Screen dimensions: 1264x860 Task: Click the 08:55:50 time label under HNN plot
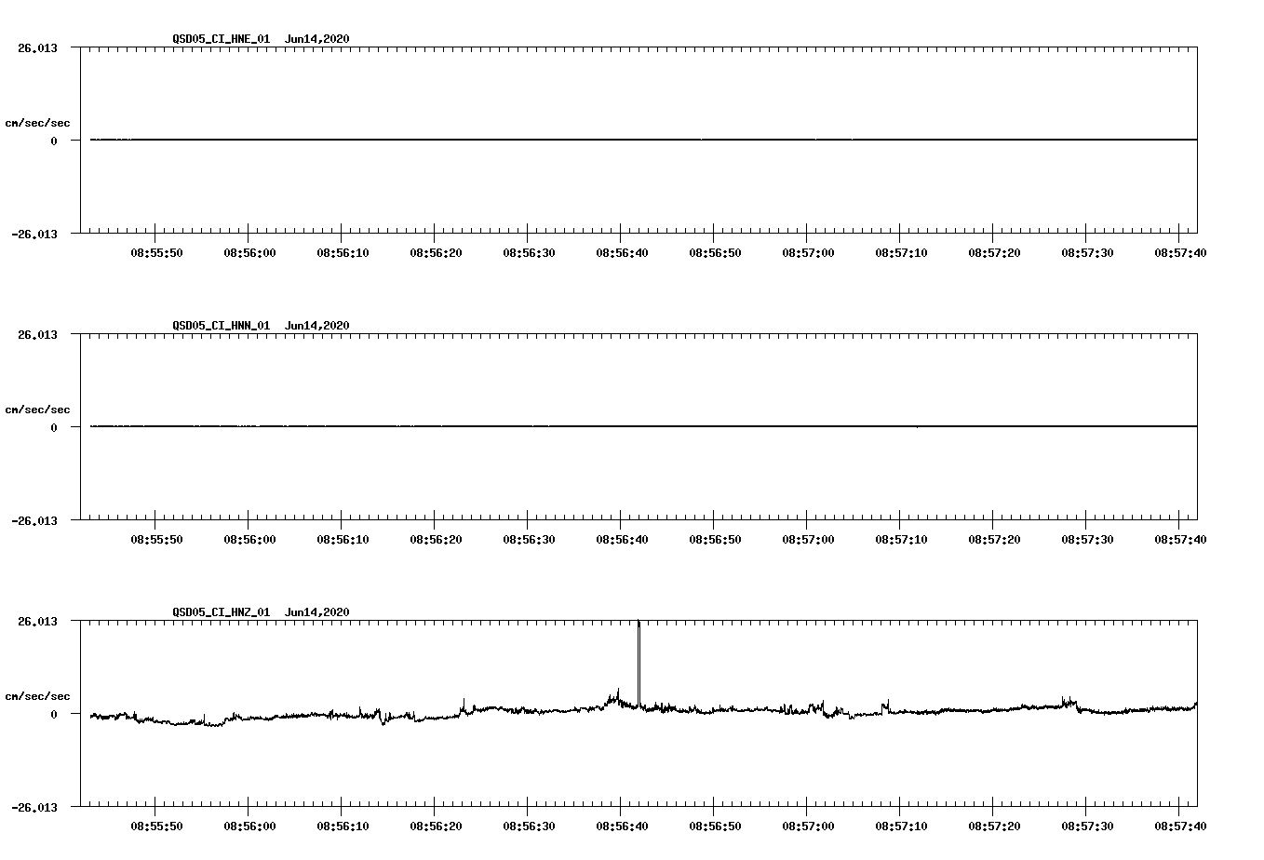point(156,540)
